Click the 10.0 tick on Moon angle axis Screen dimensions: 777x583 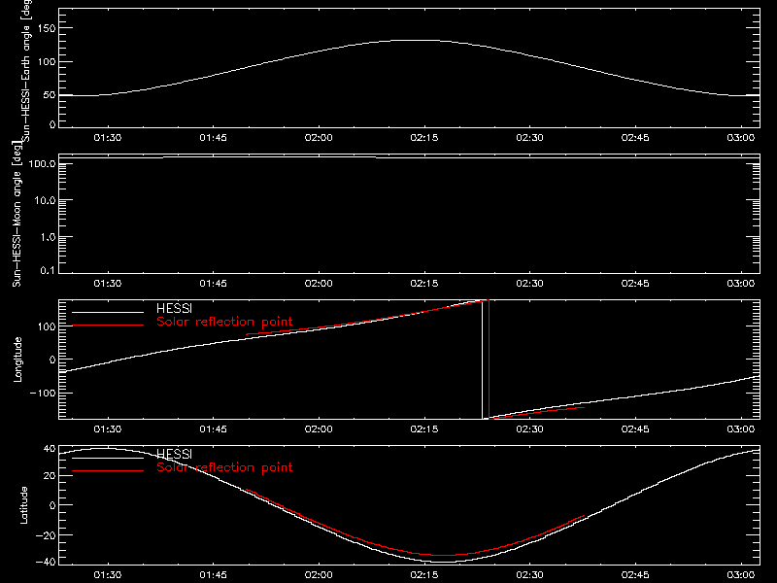(45, 200)
